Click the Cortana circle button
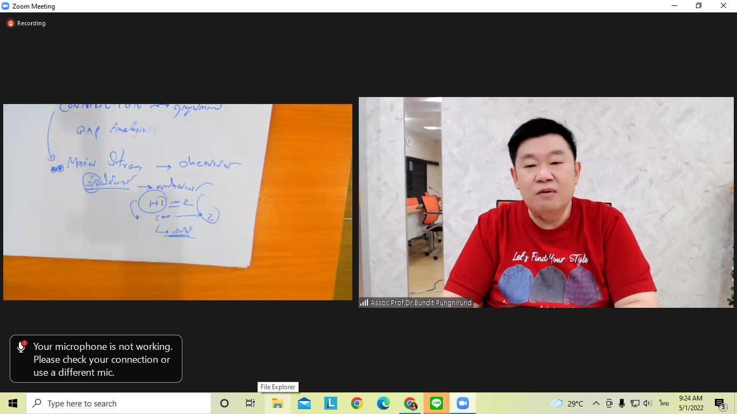 (224, 403)
